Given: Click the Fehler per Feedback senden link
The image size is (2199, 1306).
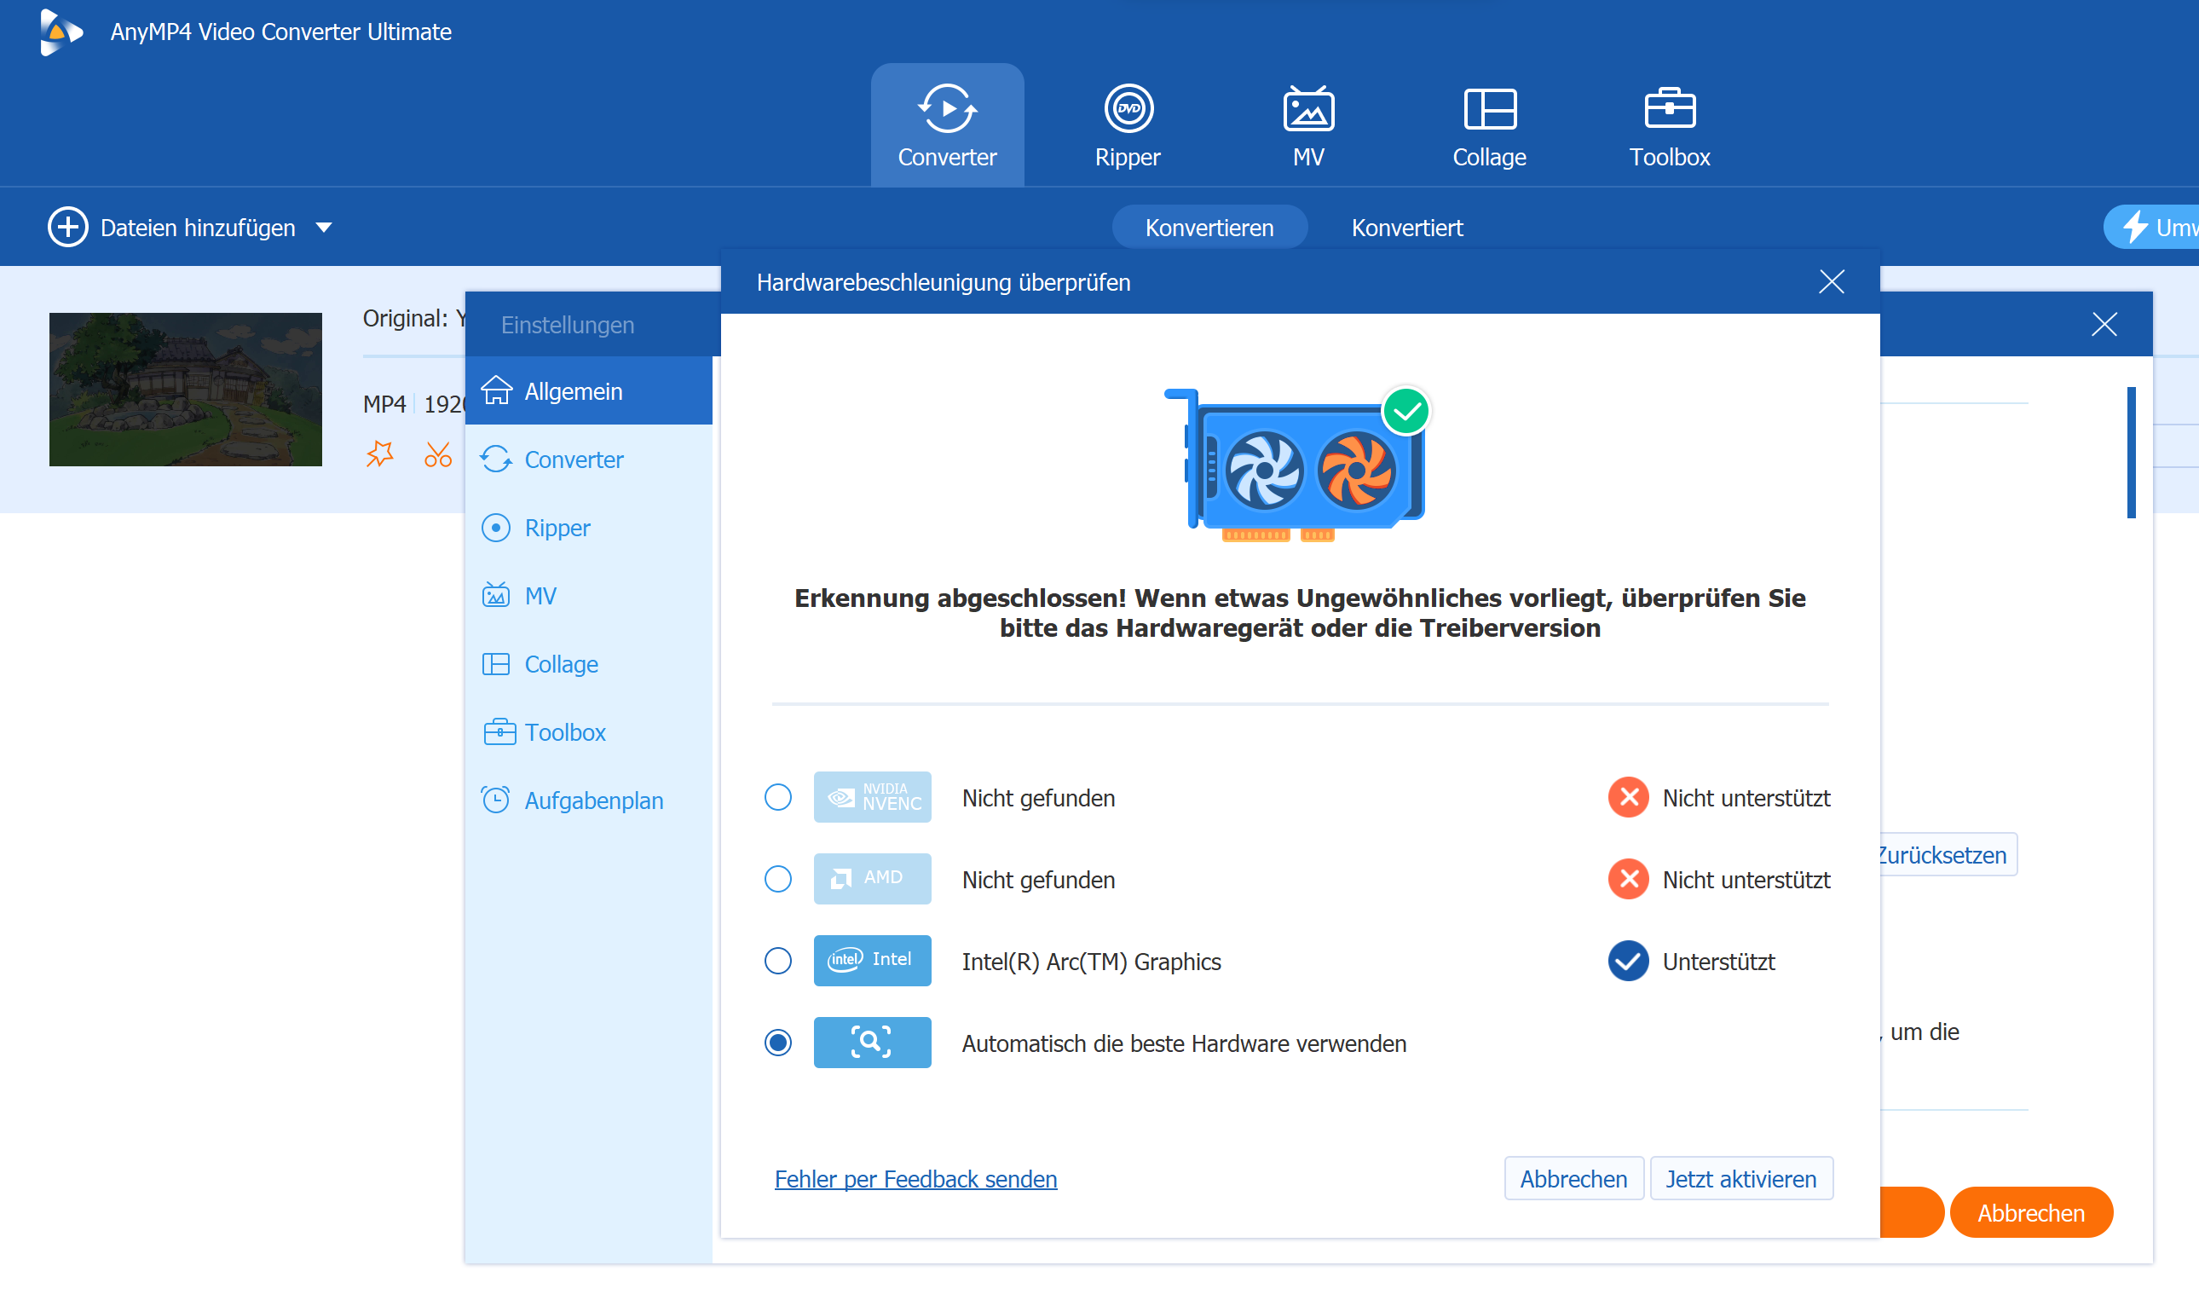Looking at the screenshot, I should (x=915, y=1179).
